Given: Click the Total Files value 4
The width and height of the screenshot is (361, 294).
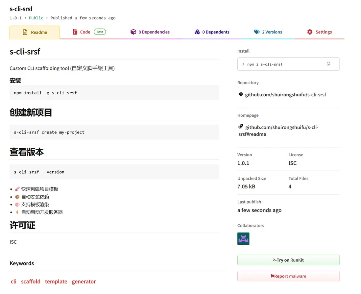Looking at the screenshot, I should tap(290, 186).
